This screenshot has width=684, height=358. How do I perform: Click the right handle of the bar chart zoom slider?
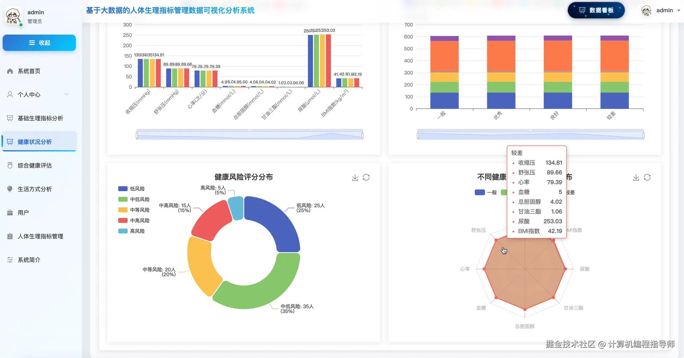[x=363, y=135]
